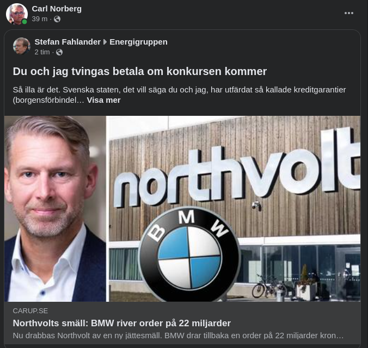Open Stefan Fahlander's profile name link

68,42
